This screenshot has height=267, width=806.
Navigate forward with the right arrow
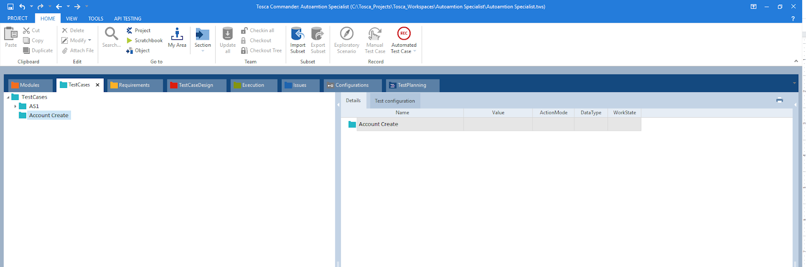[x=77, y=7]
